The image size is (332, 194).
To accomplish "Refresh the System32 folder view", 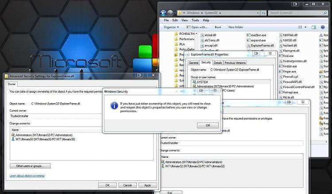I will (263, 13).
